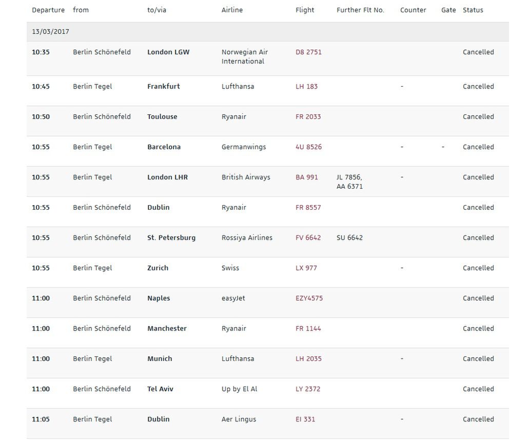This screenshot has width=527, height=442.
Task: Select destination Tel Aviv
Action: 160,389
